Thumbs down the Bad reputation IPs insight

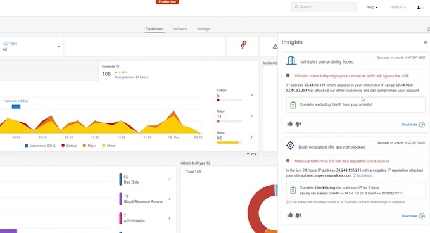(x=298, y=215)
